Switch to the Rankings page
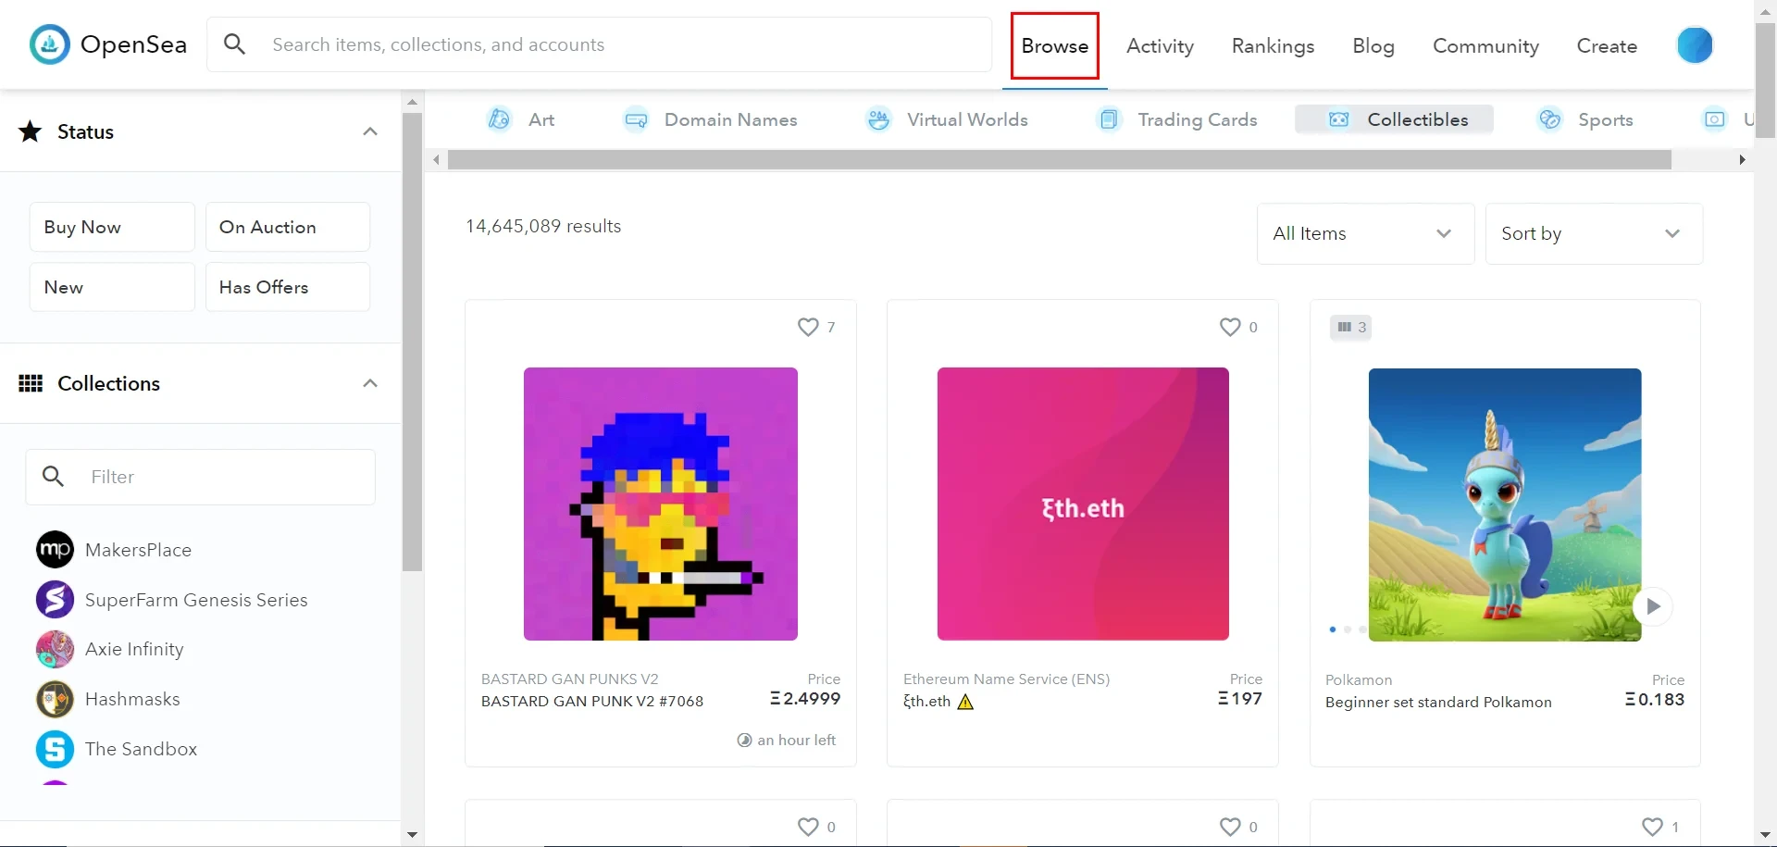This screenshot has height=847, width=1777. (x=1273, y=45)
